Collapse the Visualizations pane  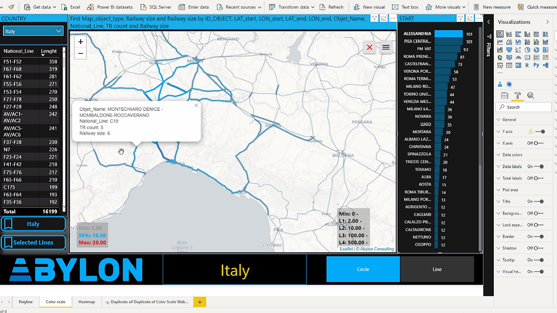tap(547, 22)
